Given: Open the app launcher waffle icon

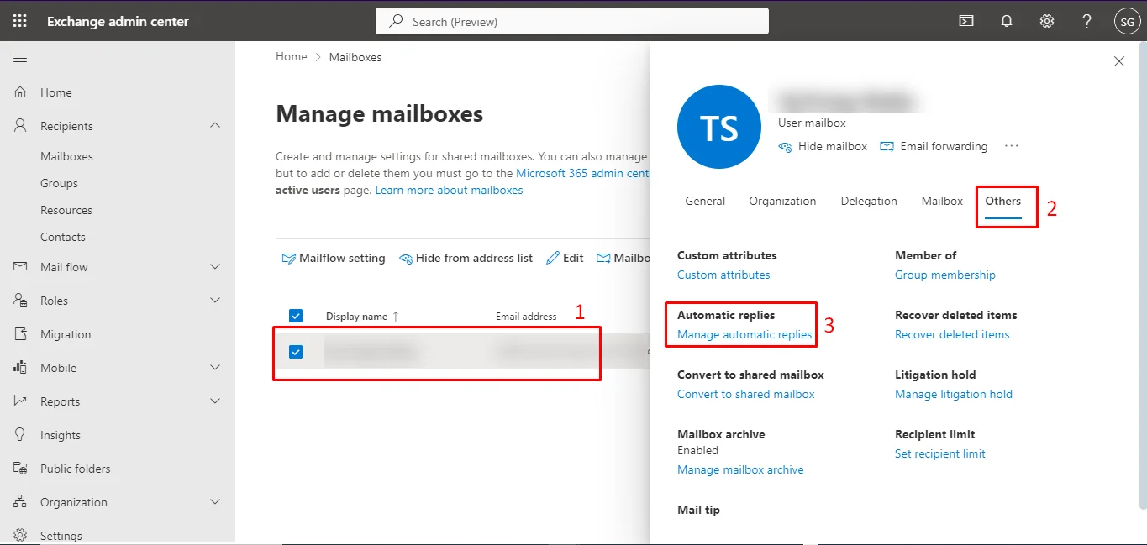Looking at the screenshot, I should [19, 21].
